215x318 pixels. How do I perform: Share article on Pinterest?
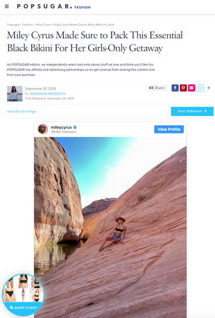183,88
